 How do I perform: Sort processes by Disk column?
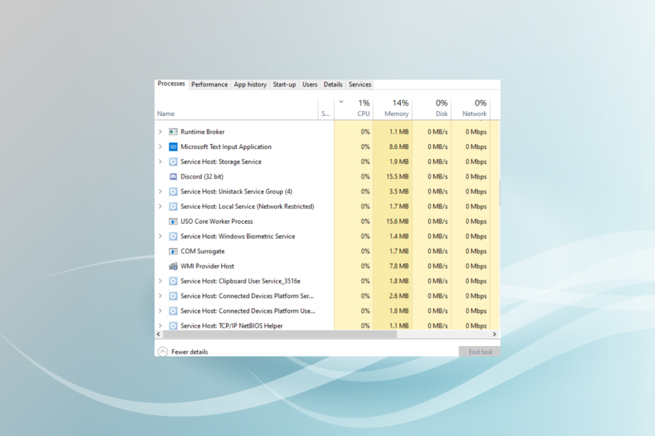coord(432,109)
